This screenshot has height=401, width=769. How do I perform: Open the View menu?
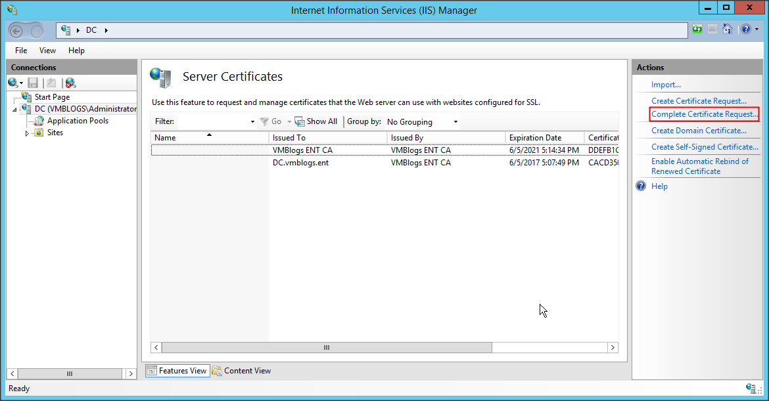47,51
